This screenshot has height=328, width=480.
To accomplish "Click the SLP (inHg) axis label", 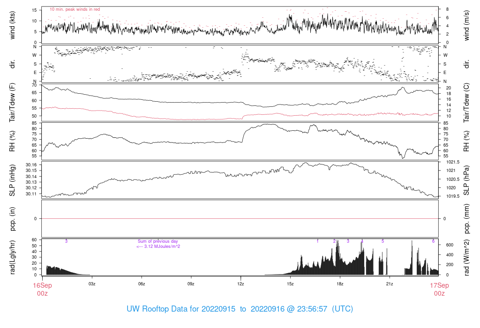I will [12, 180].
